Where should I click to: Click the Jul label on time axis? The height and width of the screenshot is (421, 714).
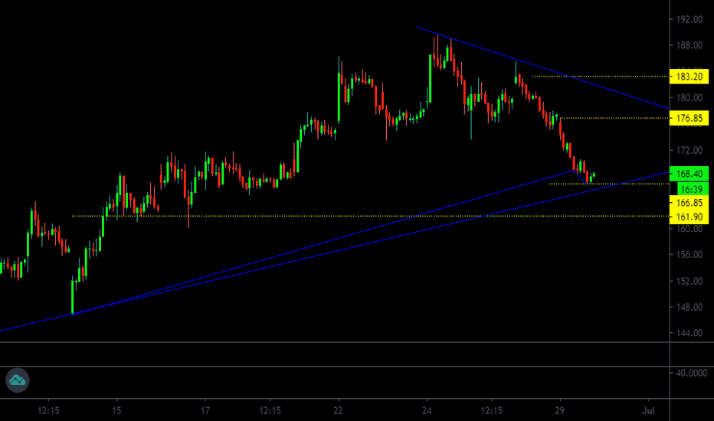coord(648,410)
